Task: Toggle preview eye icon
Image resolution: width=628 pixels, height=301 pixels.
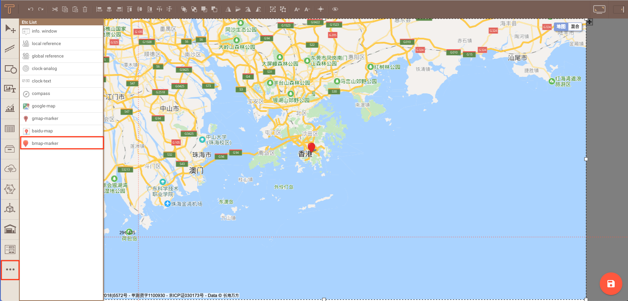Action: [335, 9]
